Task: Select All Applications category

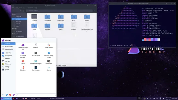Action: [8, 49]
